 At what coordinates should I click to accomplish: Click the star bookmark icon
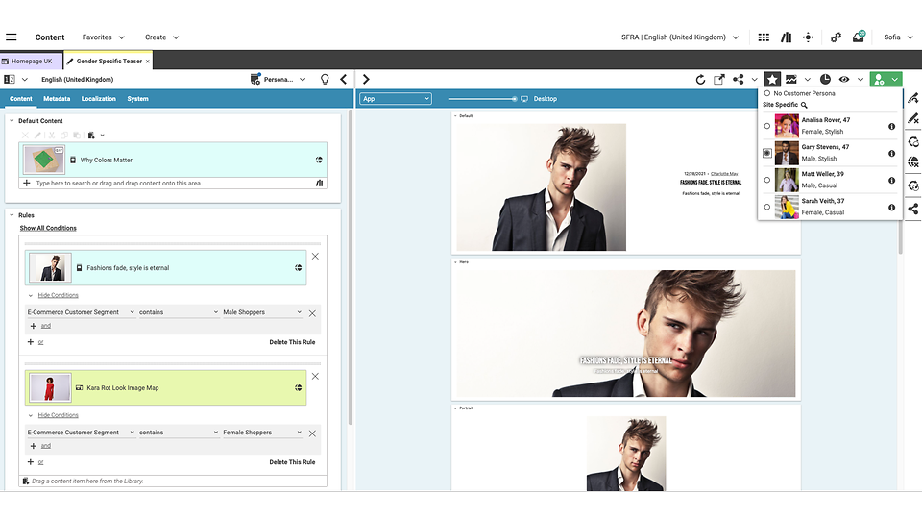(772, 79)
